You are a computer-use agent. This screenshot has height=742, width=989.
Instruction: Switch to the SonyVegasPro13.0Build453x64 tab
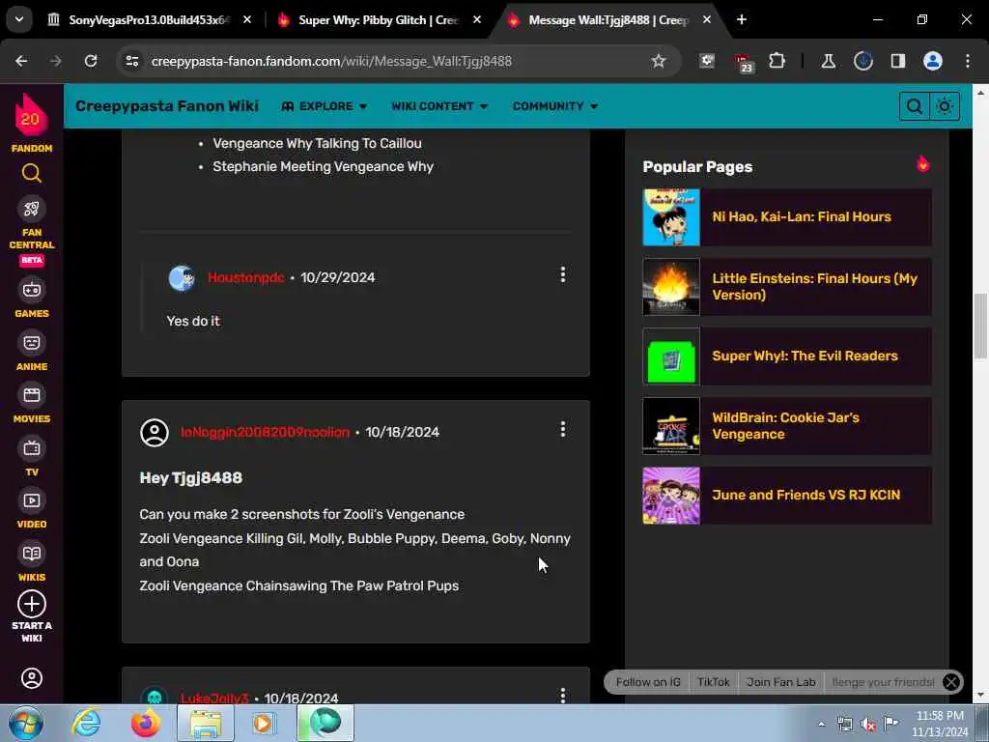(148, 19)
